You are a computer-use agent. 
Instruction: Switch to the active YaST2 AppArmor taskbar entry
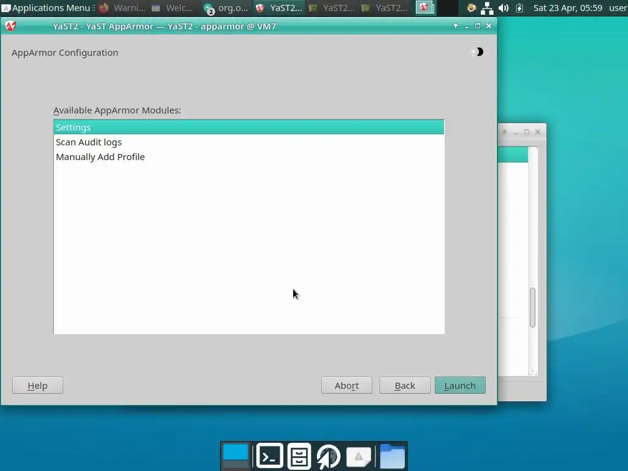pyautogui.click(x=279, y=7)
